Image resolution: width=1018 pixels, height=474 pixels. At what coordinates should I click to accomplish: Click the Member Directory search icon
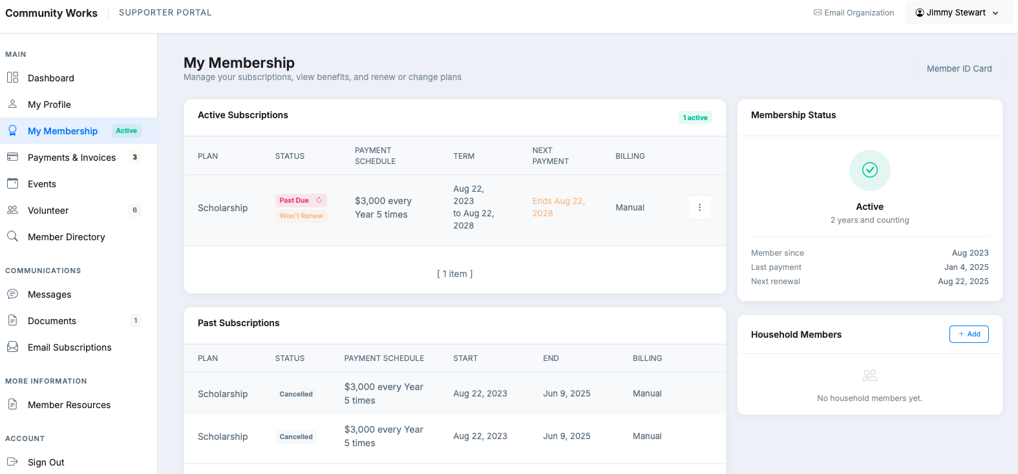(x=12, y=236)
